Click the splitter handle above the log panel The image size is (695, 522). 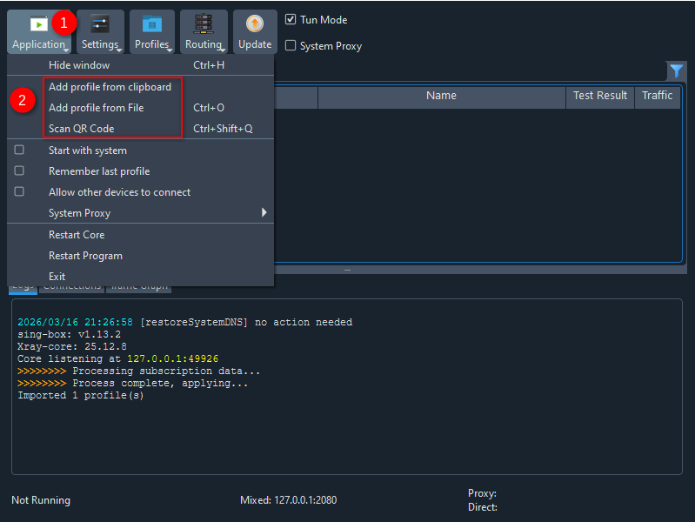pyautogui.click(x=347, y=271)
